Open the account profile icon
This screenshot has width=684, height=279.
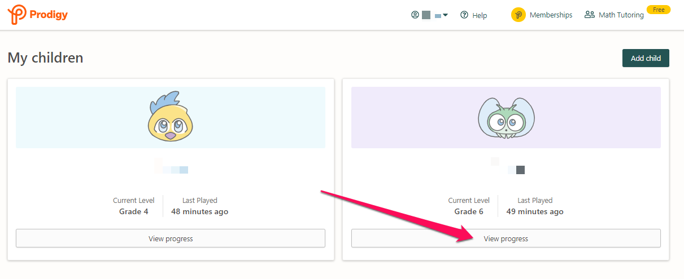[415, 15]
